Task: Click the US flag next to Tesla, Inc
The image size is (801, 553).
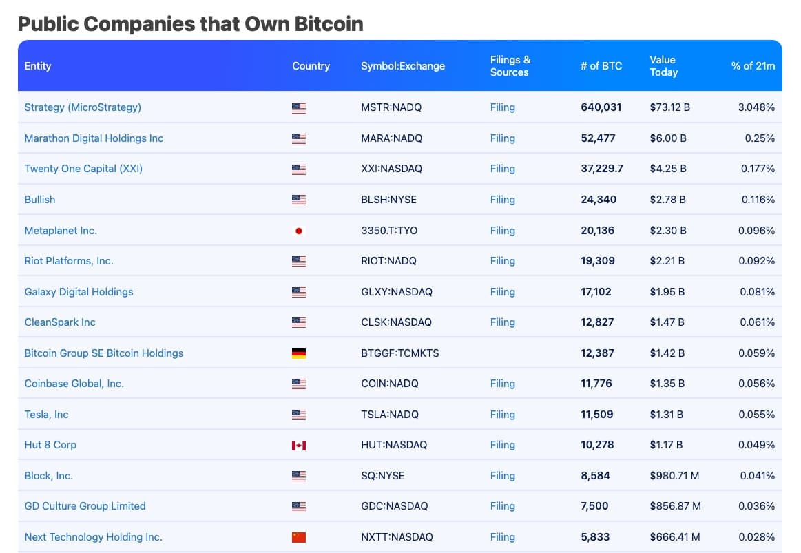Action: pyautogui.click(x=299, y=415)
